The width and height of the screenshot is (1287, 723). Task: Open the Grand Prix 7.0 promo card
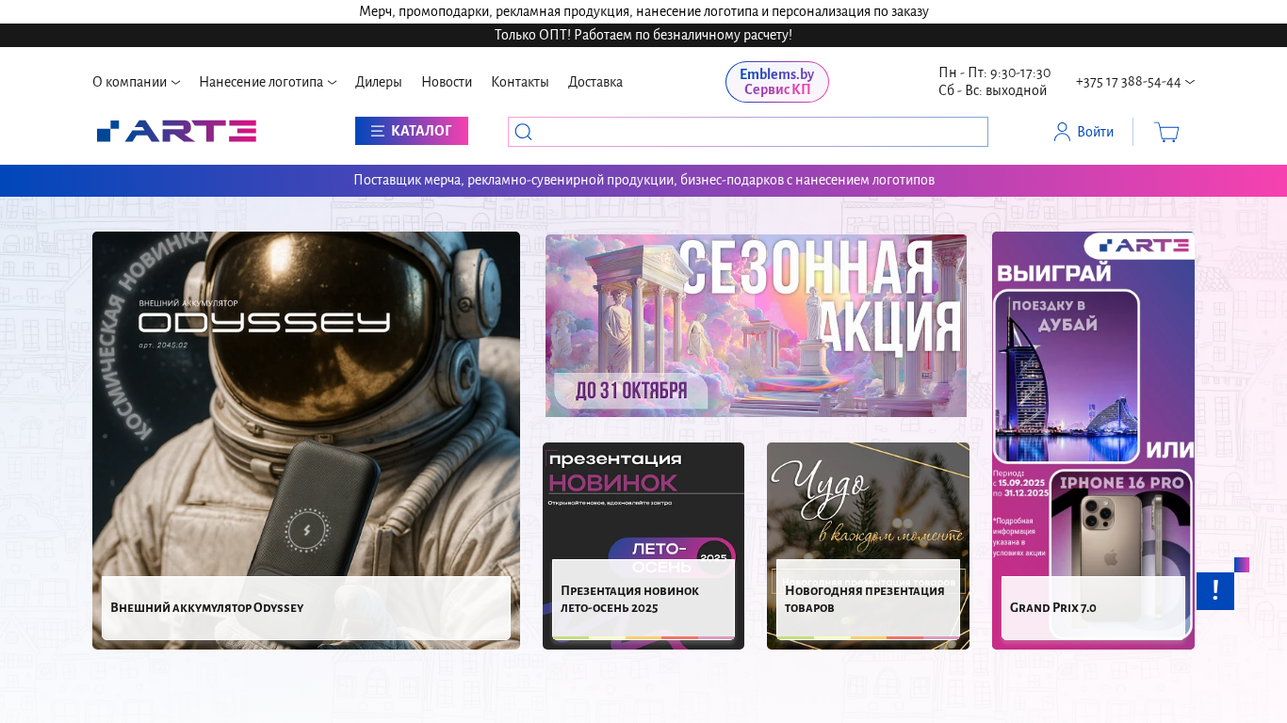pyautogui.click(x=1093, y=441)
